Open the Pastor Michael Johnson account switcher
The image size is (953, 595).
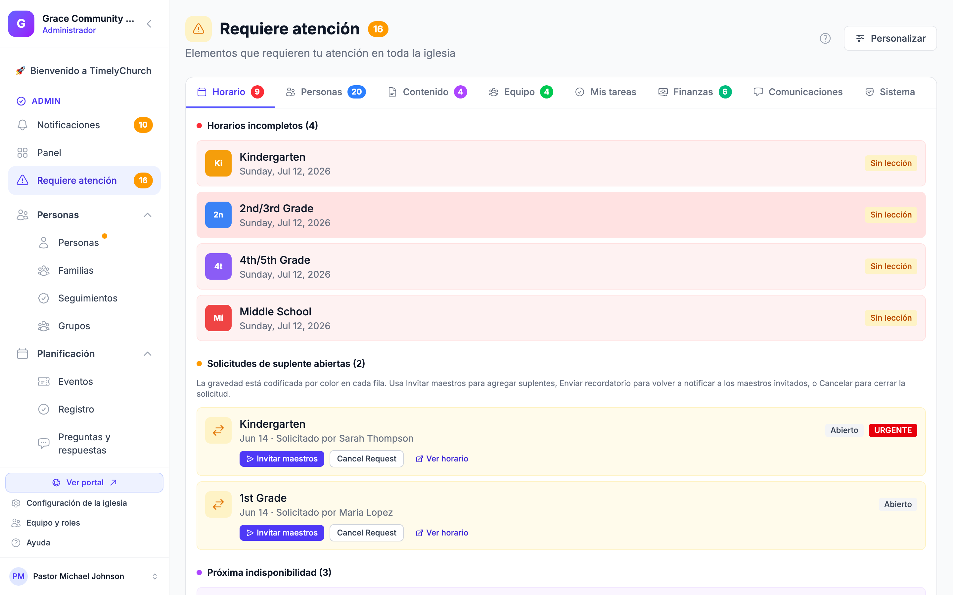tap(155, 576)
